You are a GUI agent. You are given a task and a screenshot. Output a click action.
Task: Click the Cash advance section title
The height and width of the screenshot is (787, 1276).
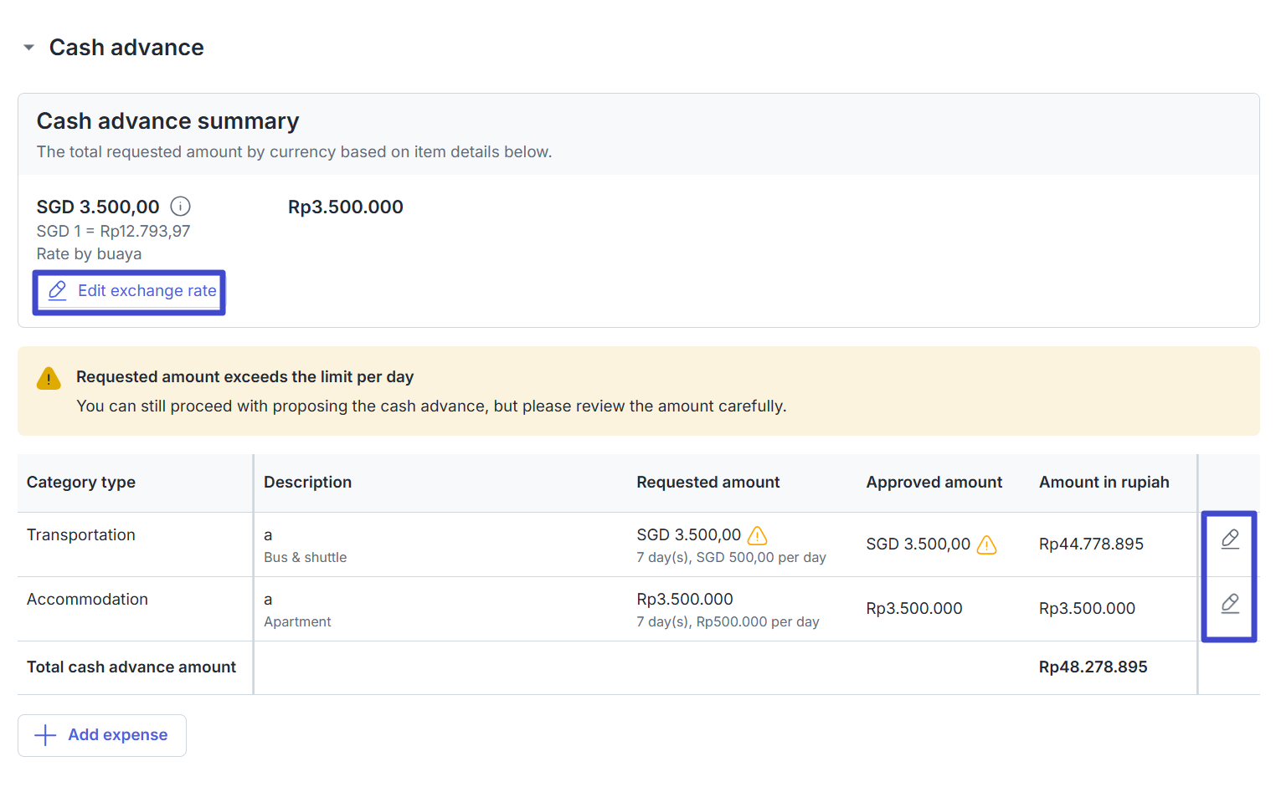[x=126, y=48]
